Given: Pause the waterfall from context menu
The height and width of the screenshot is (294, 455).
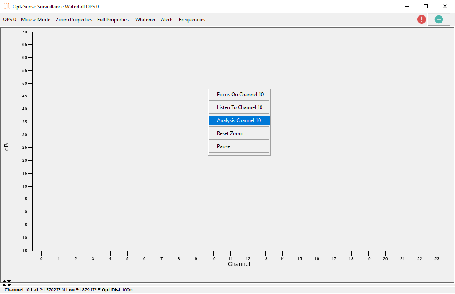Looking at the screenshot, I should point(223,146).
